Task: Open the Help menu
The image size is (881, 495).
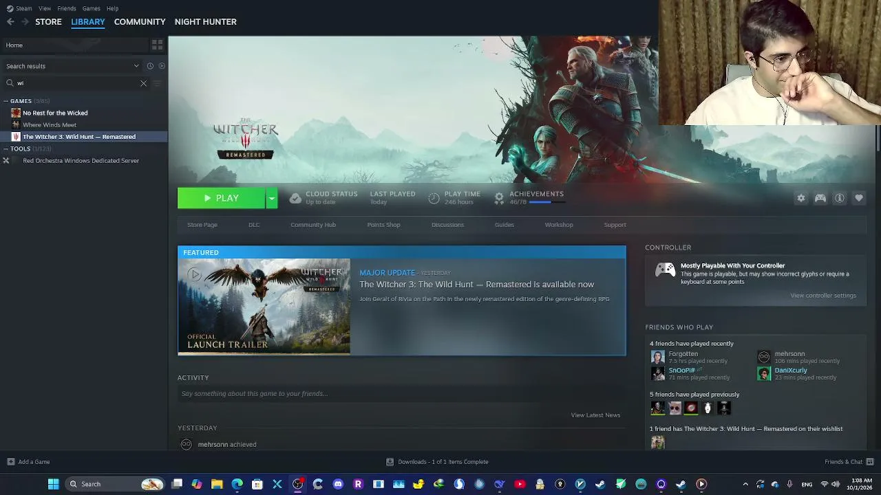Action: [x=112, y=8]
